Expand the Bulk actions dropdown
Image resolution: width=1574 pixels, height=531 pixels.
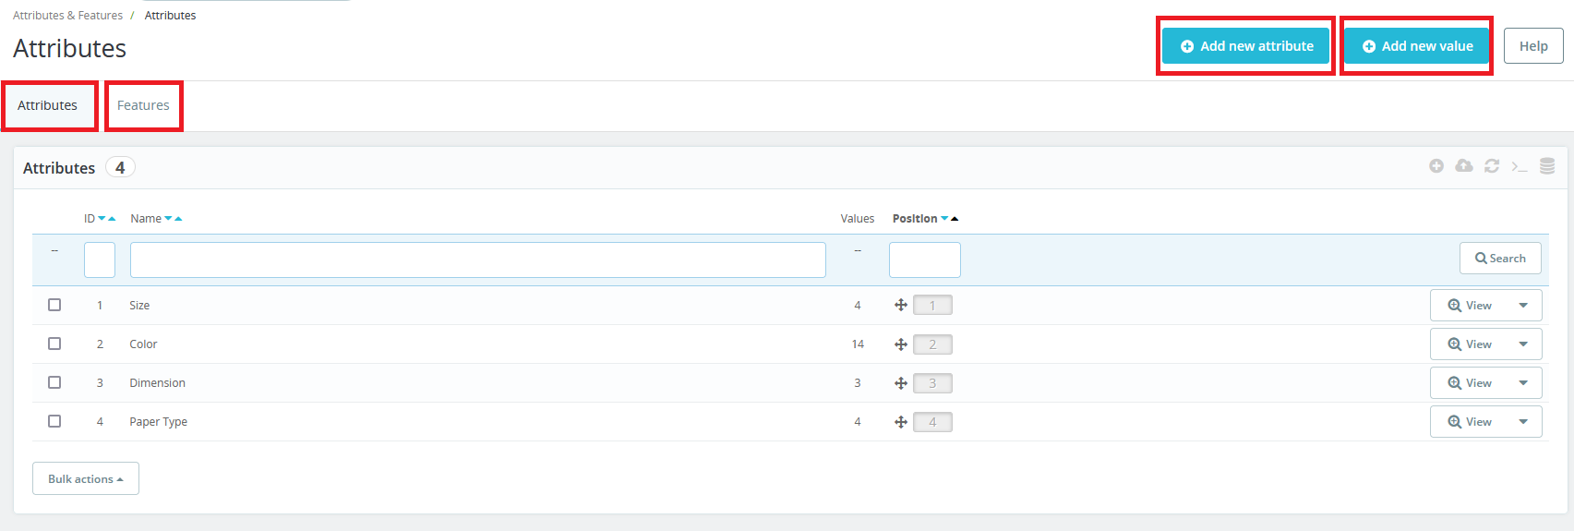(x=86, y=478)
